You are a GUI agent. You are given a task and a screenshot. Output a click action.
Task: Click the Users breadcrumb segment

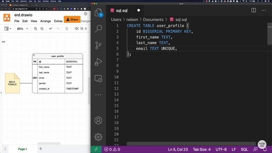coord(116,20)
